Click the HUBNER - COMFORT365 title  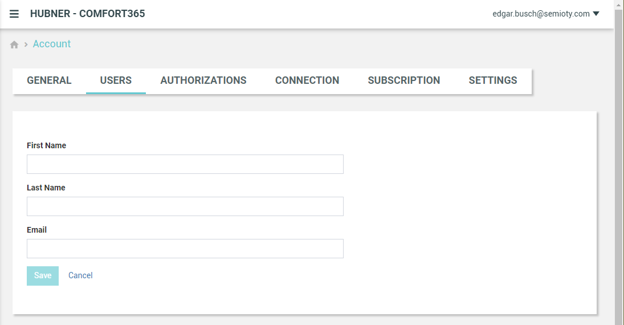(88, 14)
